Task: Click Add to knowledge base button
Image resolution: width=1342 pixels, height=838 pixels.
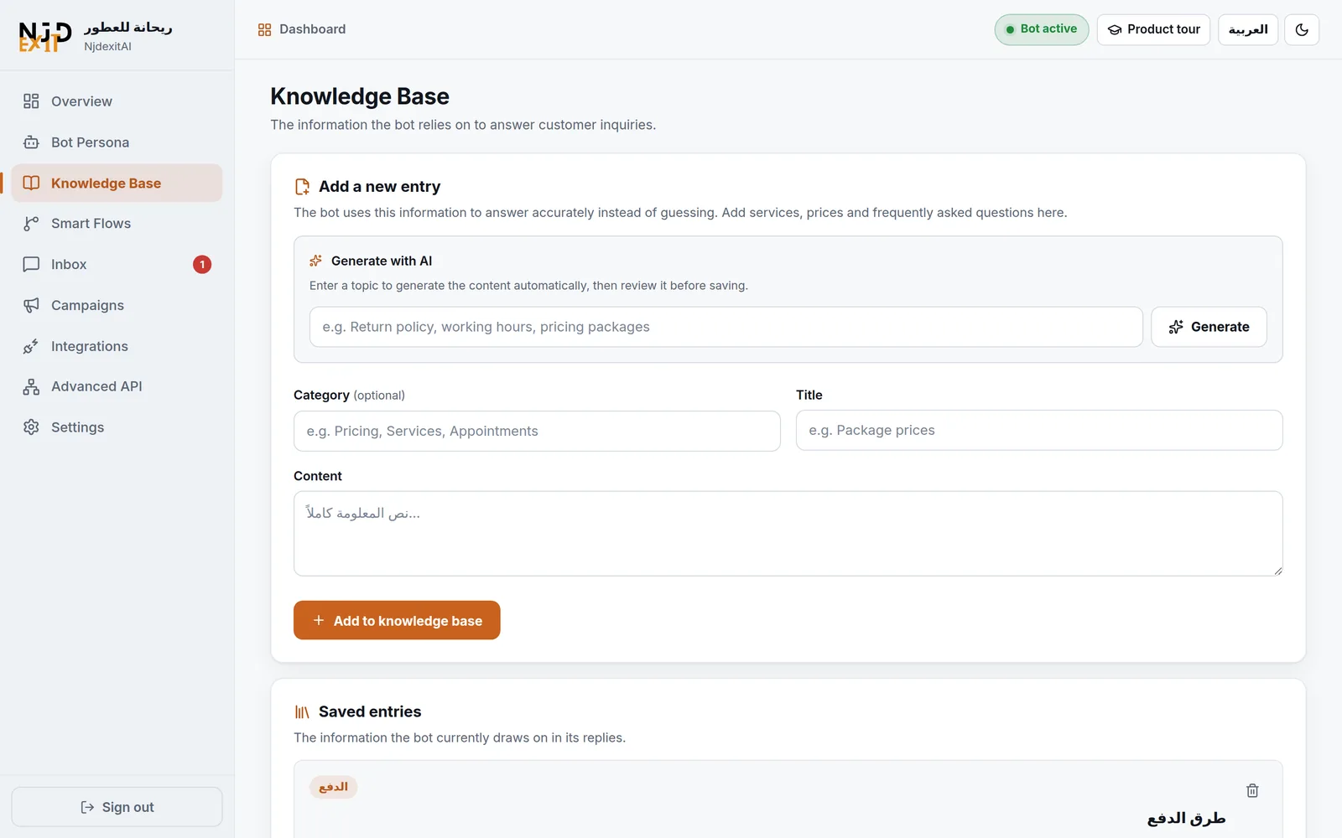Action: click(397, 620)
